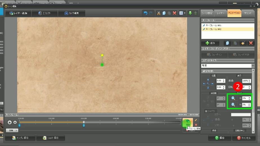Click the scissors cut icon
This screenshot has width=260, height=146.
(x=159, y=13)
